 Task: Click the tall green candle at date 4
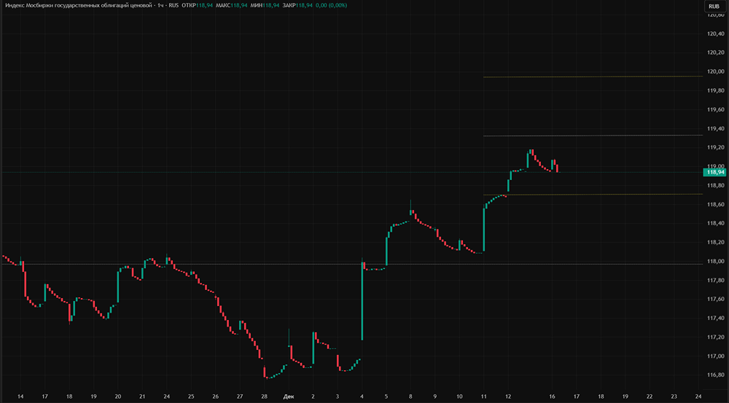362,300
